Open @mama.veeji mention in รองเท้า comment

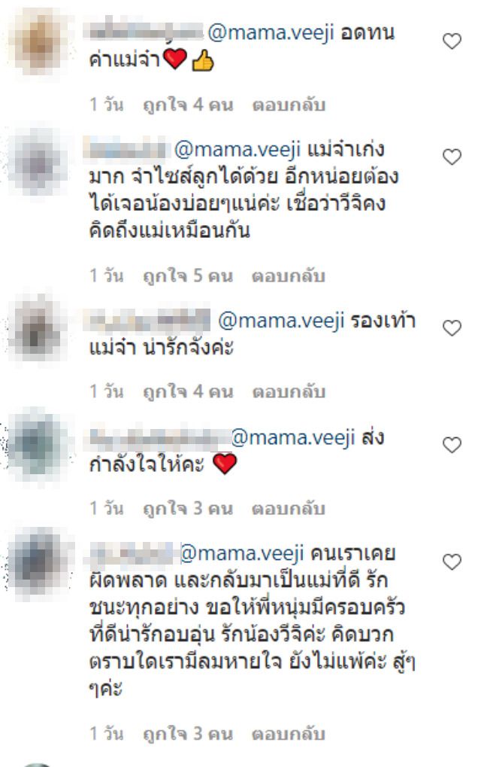(x=281, y=321)
